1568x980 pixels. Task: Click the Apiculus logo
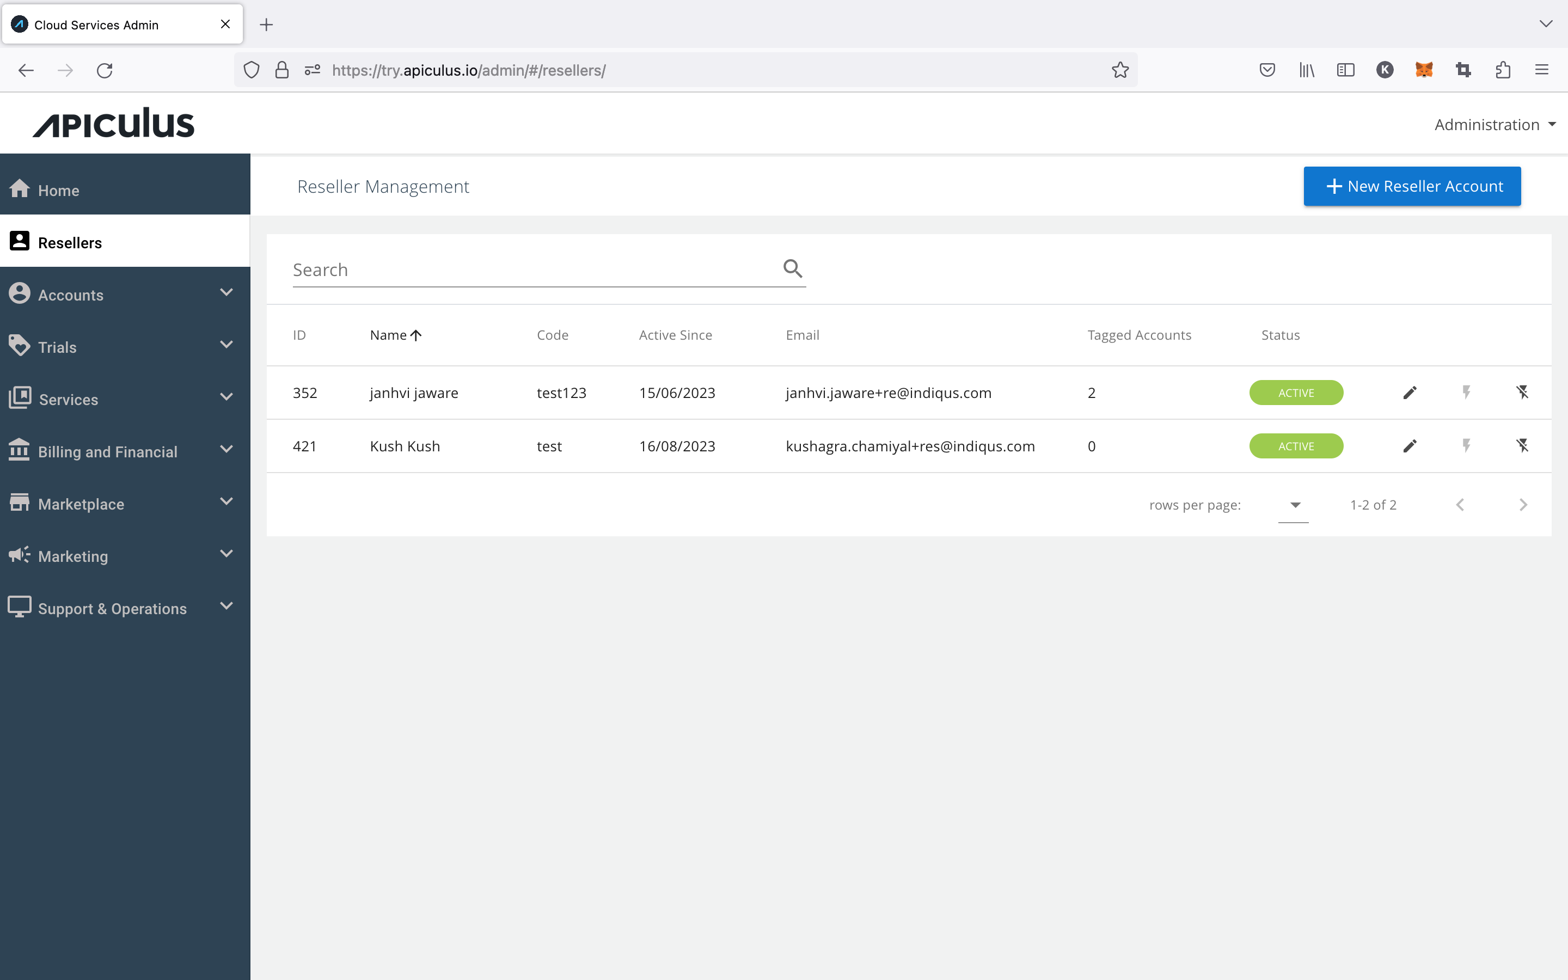113,122
